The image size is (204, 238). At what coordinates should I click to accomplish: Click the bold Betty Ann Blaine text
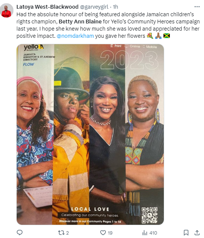coord(80,22)
